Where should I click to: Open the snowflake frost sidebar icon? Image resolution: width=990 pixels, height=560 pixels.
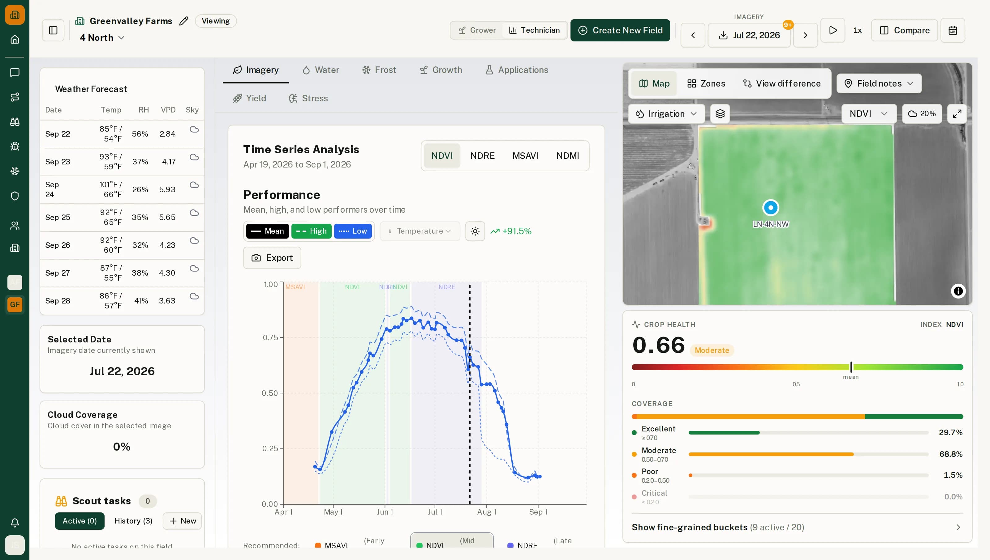(x=15, y=171)
